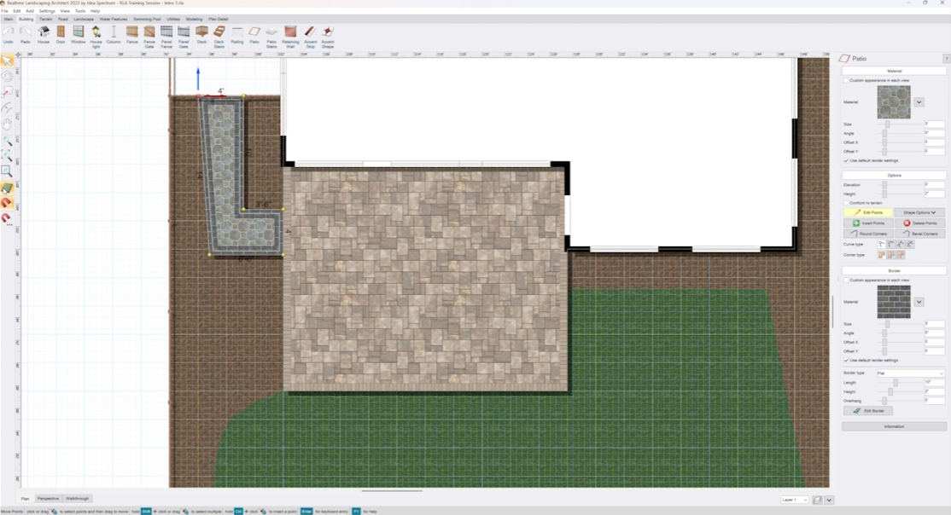Toggle Border section Custom appearance in each view
The image size is (951, 515).
pos(847,281)
